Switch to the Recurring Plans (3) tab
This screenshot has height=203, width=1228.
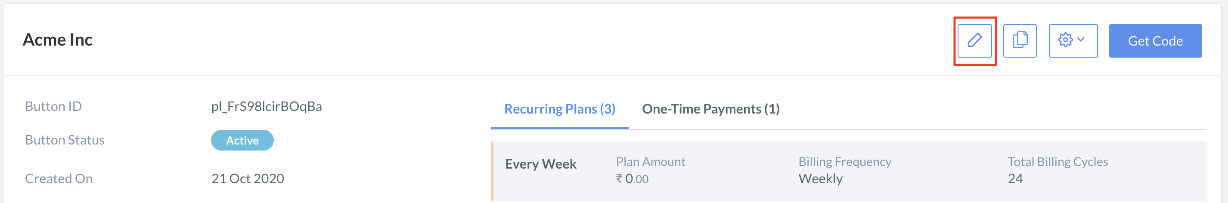pos(559,109)
